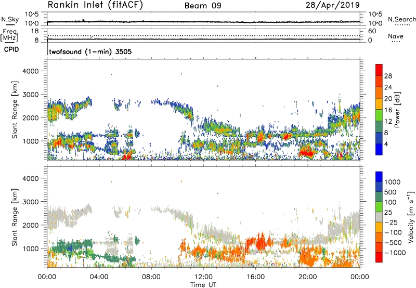Click the 'Beam 09' label
Screen dimensions: 416x288
click(203, 6)
